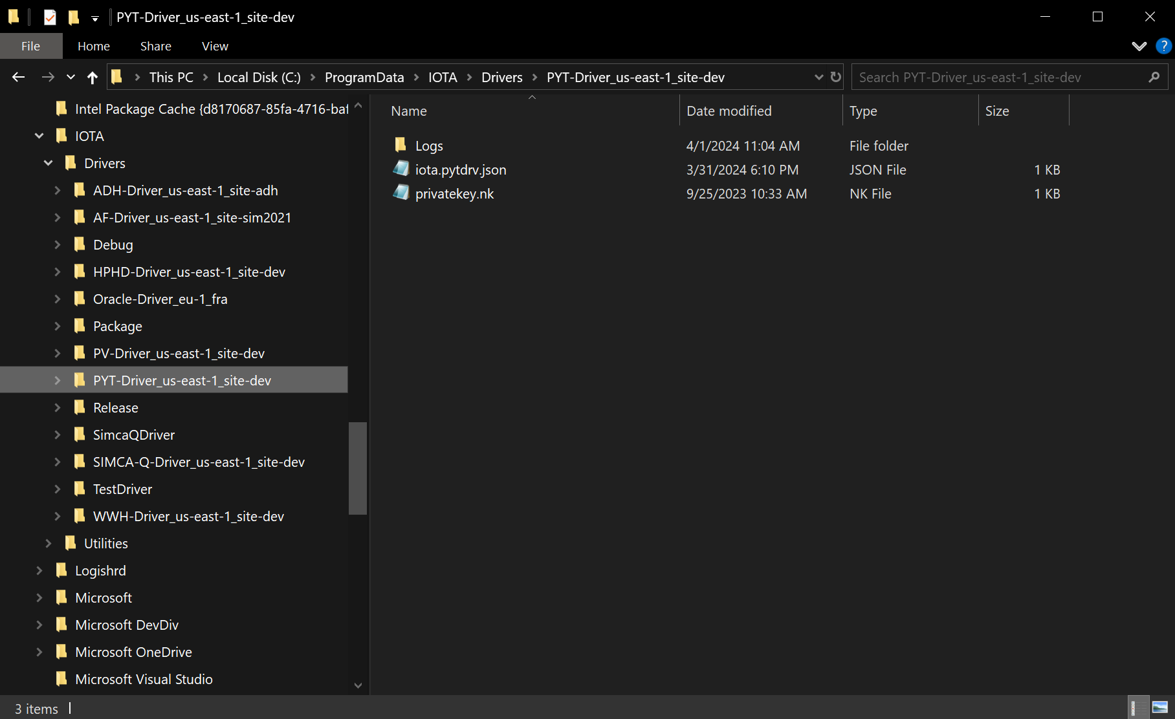Switch to Large icons view in status bar
The image size is (1175, 719).
coord(1160,707)
